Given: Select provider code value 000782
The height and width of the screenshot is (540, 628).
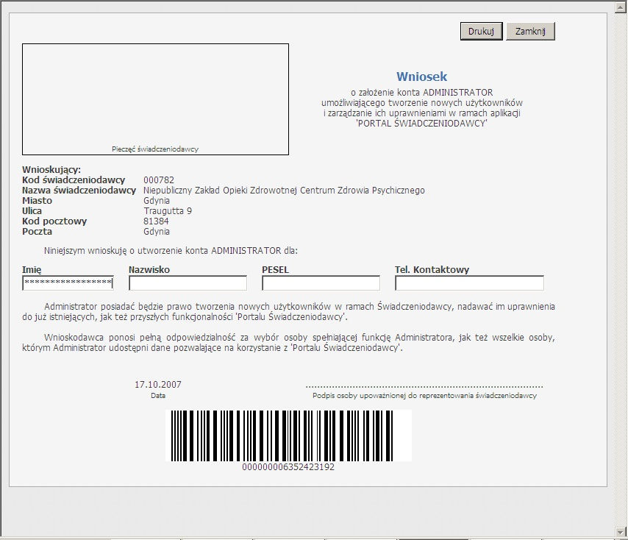Looking at the screenshot, I should [159, 180].
